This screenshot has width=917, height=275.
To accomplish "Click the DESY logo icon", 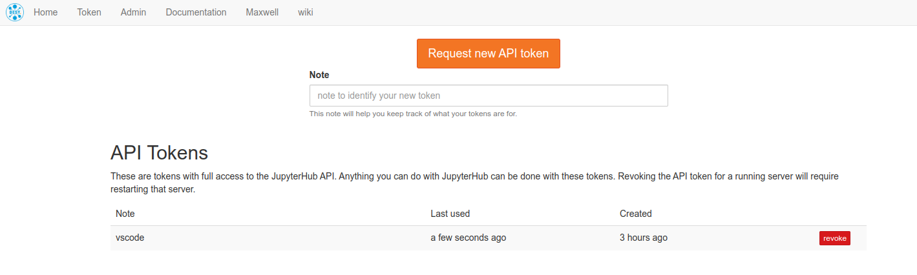I will 14,12.
